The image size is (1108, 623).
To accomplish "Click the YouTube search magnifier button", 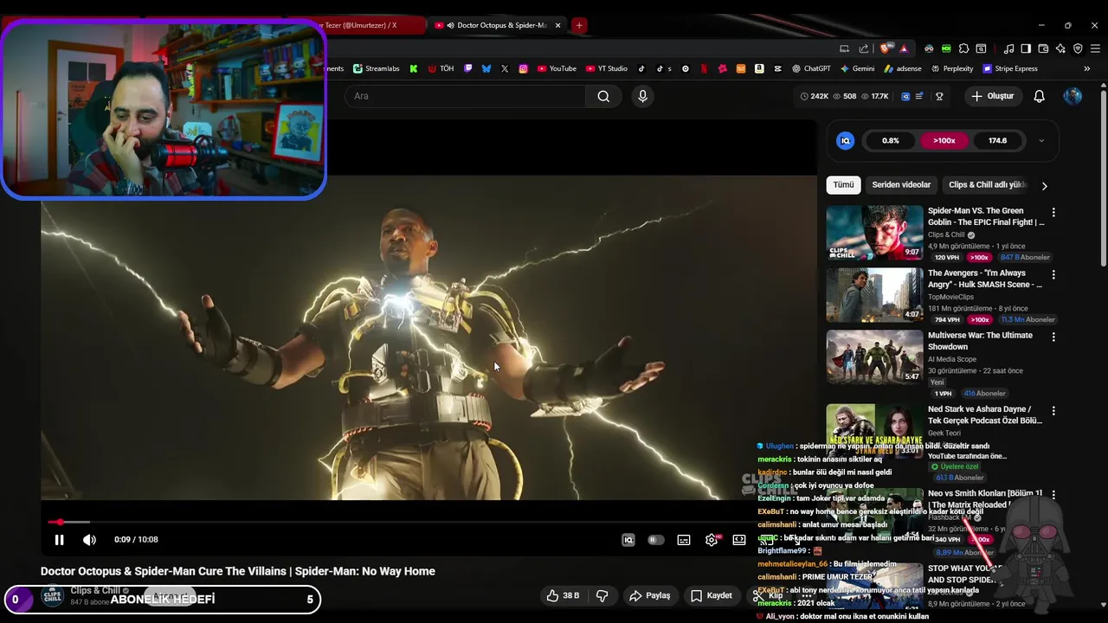I will [x=603, y=96].
